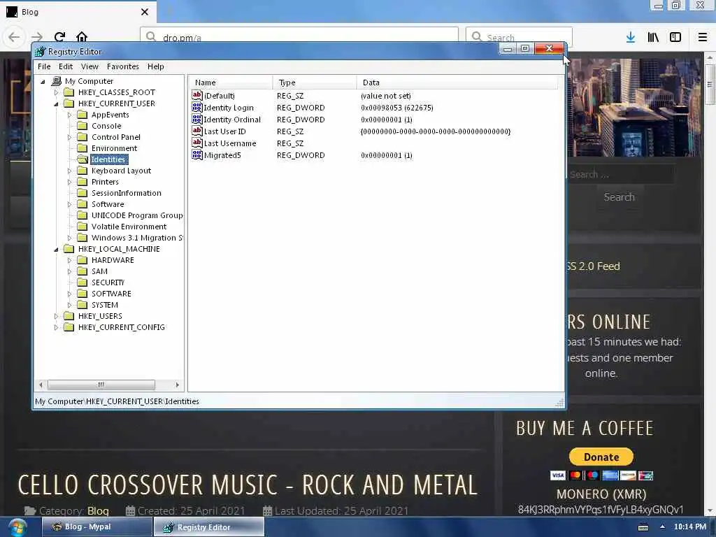This screenshot has height=537, width=716.
Task: Click the AppEvents folder icon
Action: coord(83,115)
